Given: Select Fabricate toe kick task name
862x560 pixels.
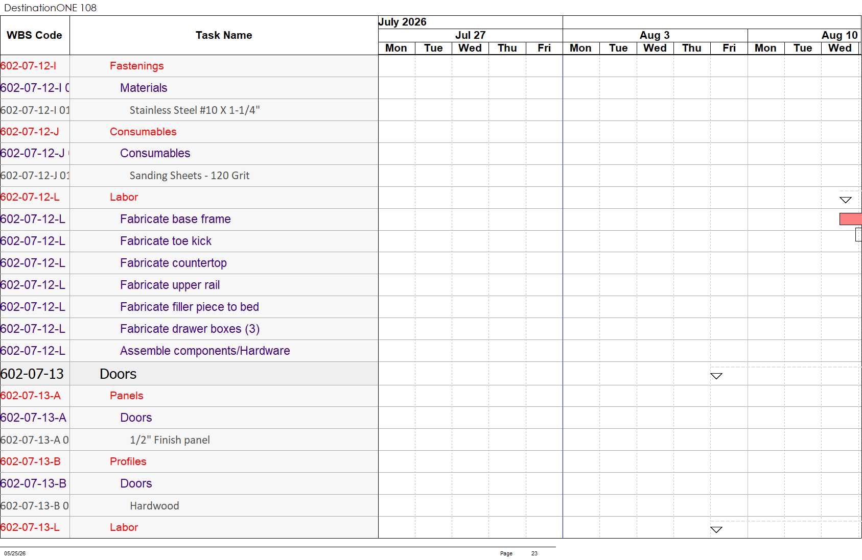Looking at the screenshot, I should (166, 241).
